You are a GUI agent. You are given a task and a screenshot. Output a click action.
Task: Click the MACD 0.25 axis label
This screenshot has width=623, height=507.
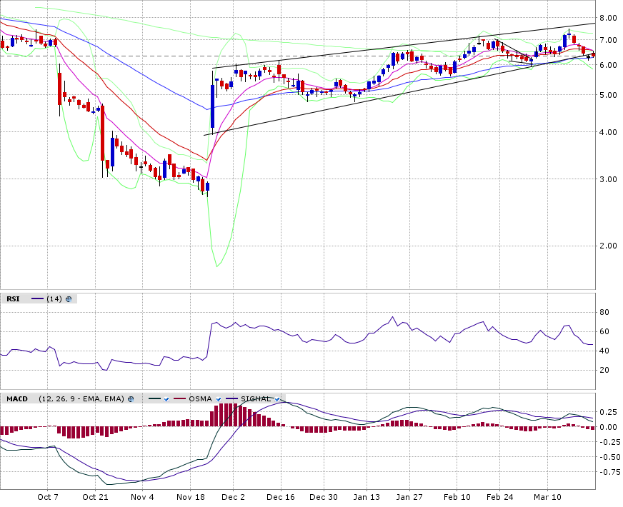(608, 412)
